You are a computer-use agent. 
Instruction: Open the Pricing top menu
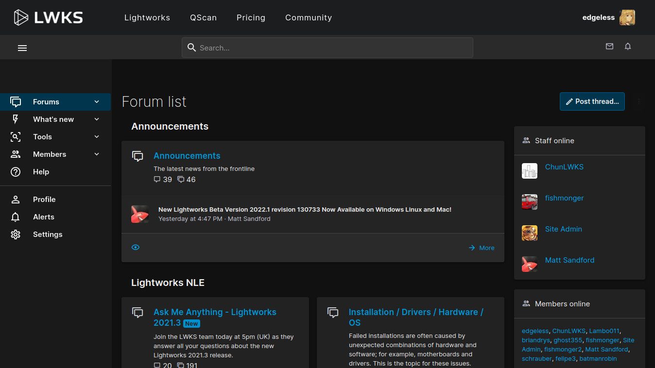point(251,17)
